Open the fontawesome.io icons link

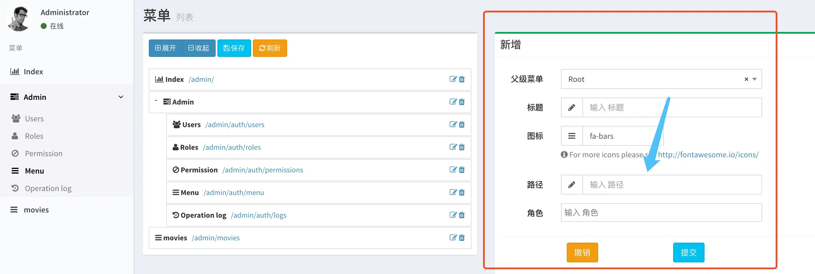(x=708, y=154)
